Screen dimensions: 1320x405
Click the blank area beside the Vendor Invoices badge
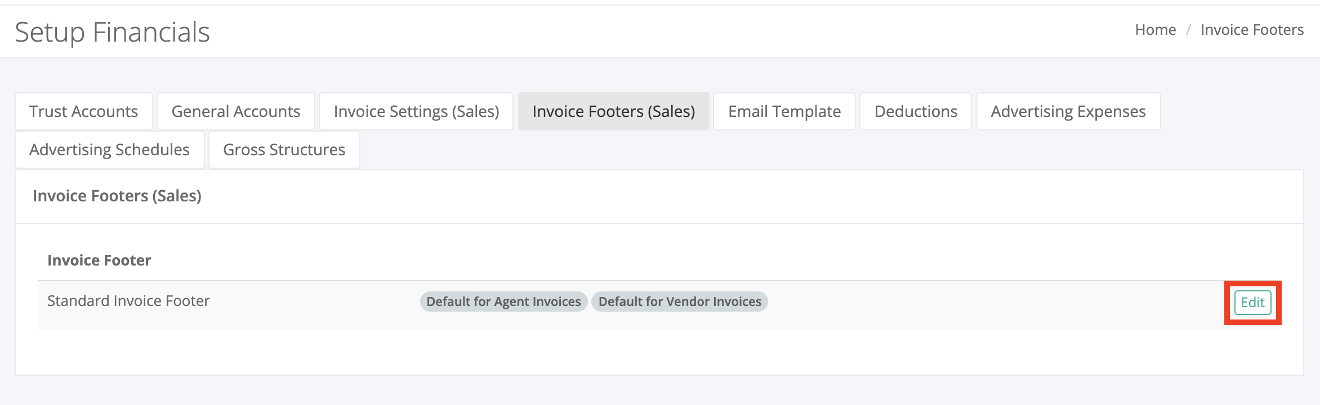997,305
